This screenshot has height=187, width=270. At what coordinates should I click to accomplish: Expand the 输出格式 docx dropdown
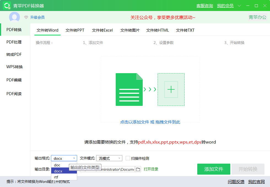64,158
